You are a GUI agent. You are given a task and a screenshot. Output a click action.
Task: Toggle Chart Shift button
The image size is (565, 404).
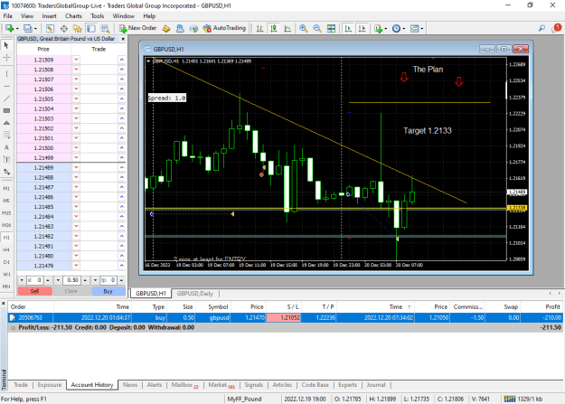(x=362, y=28)
